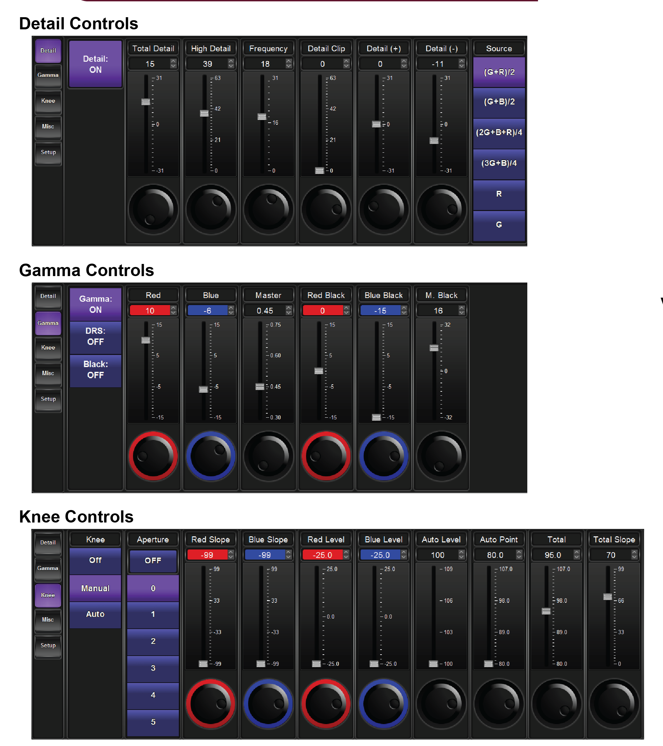Click the Red Slope rotary knob
Image resolution: width=663 pixels, height=746 pixels.
(211, 703)
